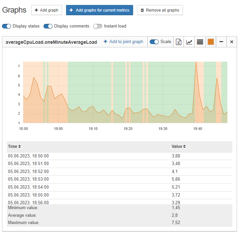Open the orange graph color swatch
The image size is (242, 233).
coord(211,42)
